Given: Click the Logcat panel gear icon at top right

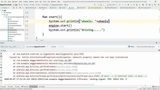Looking at the screenshot, I should (x=156, y=43).
